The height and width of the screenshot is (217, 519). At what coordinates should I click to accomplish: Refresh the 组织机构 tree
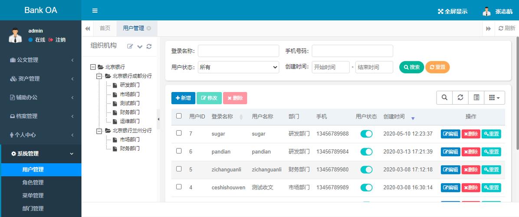149,46
